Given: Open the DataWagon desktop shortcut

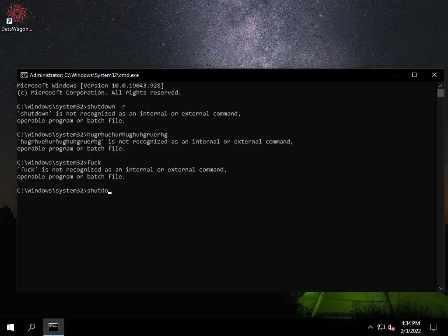Looking at the screenshot, I should (17, 17).
